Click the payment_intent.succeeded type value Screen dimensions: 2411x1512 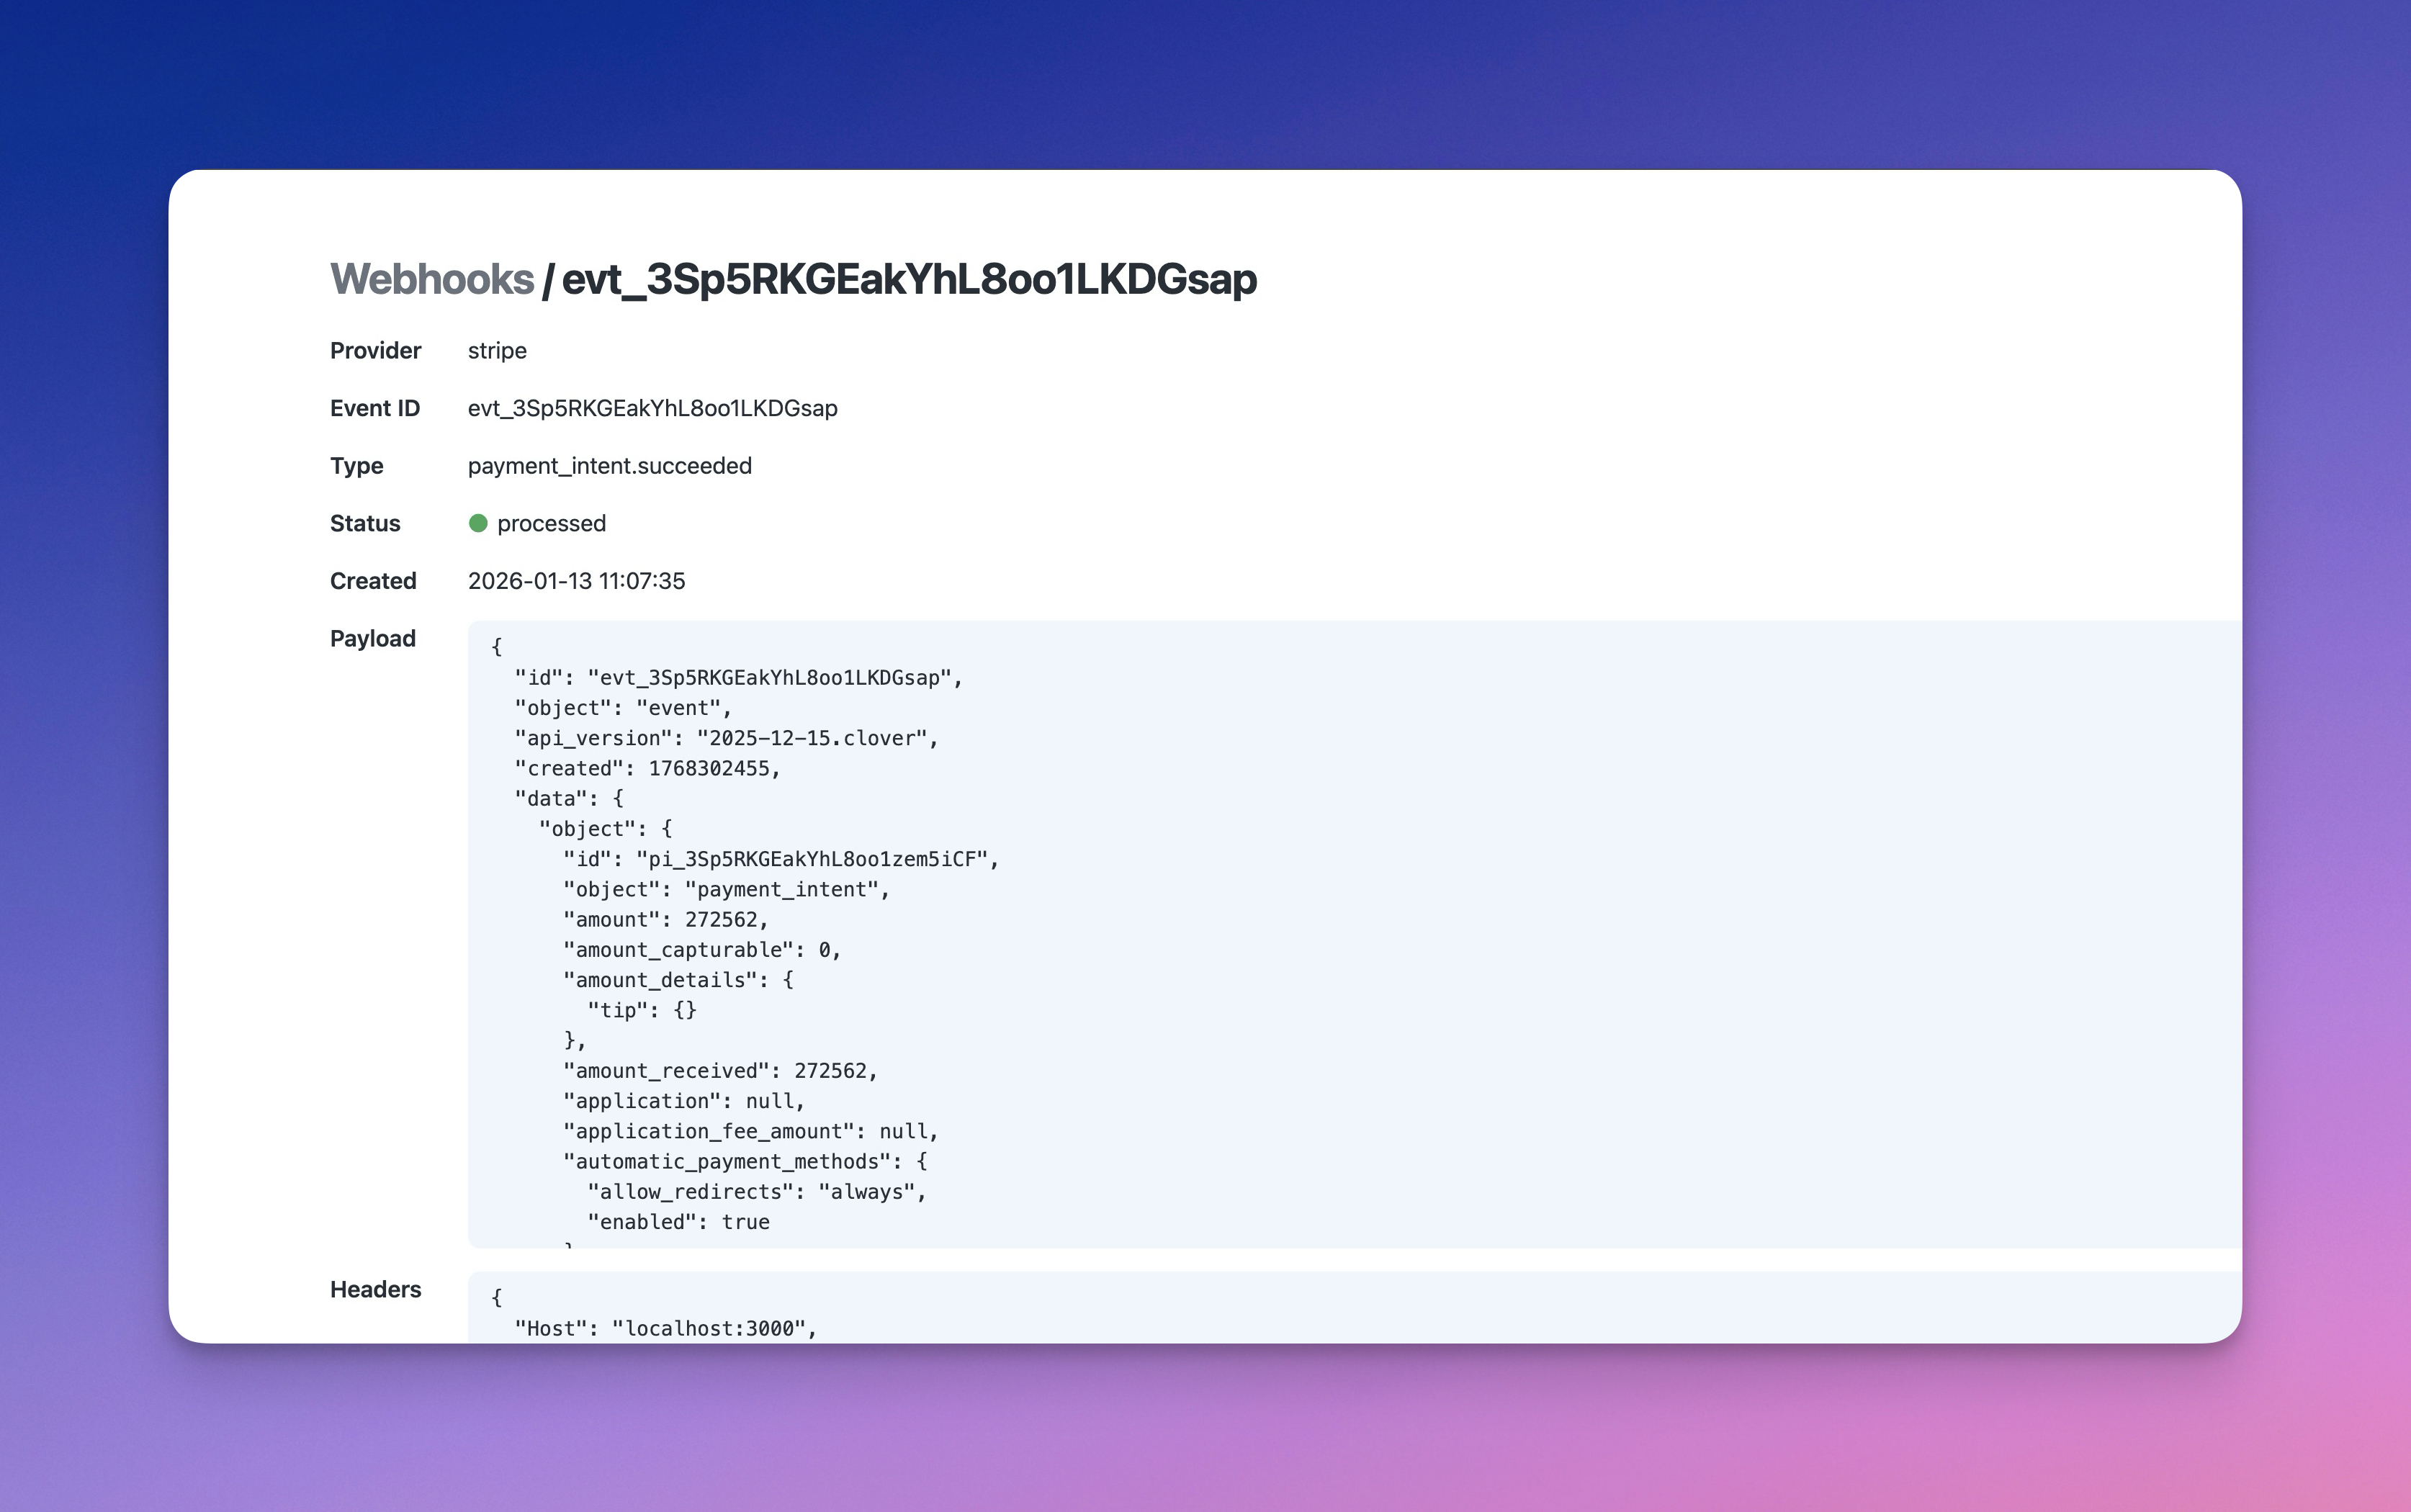click(x=609, y=466)
